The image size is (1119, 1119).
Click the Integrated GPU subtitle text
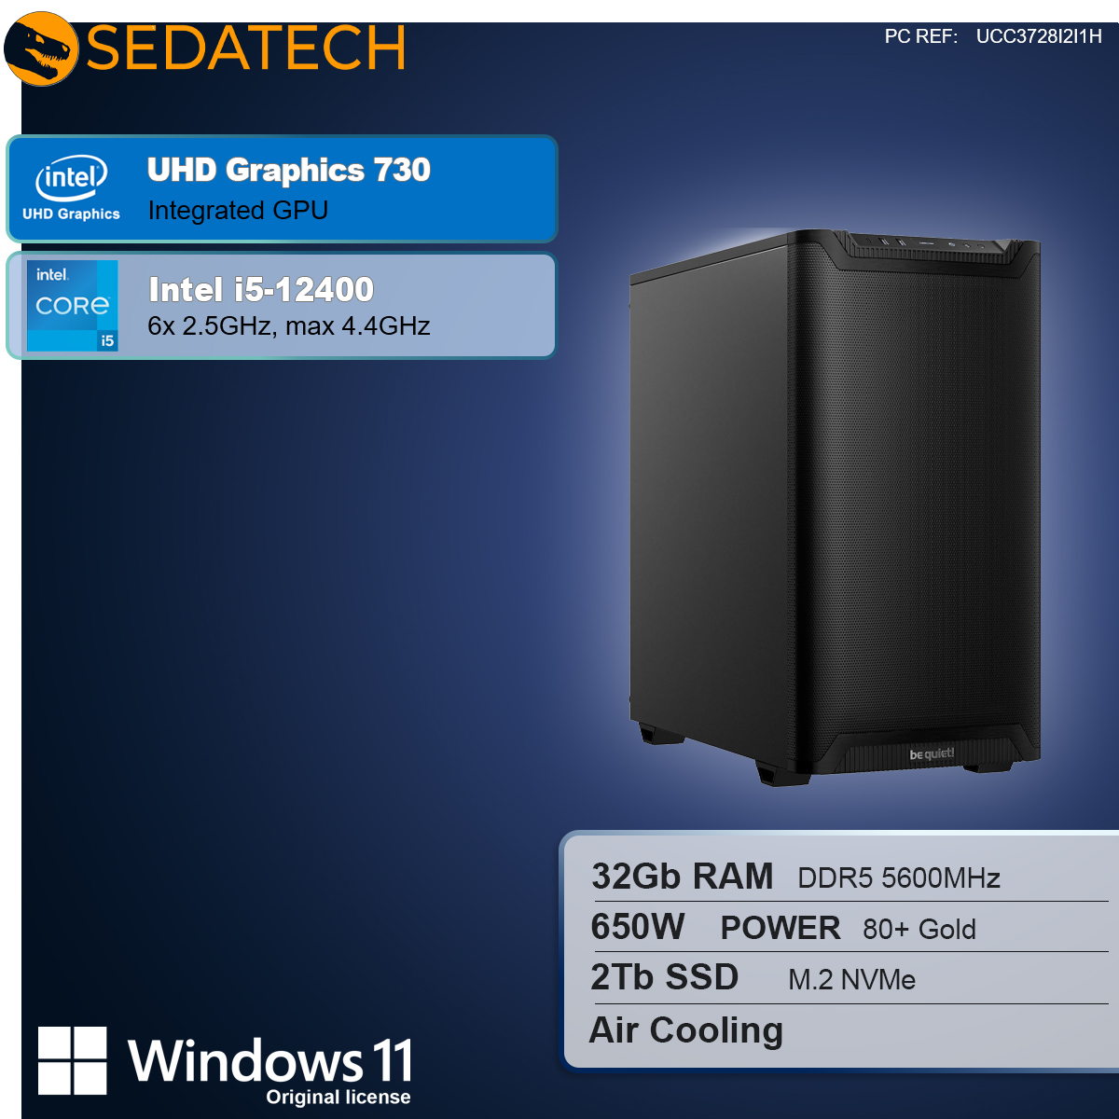pyautogui.click(x=238, y=211)
